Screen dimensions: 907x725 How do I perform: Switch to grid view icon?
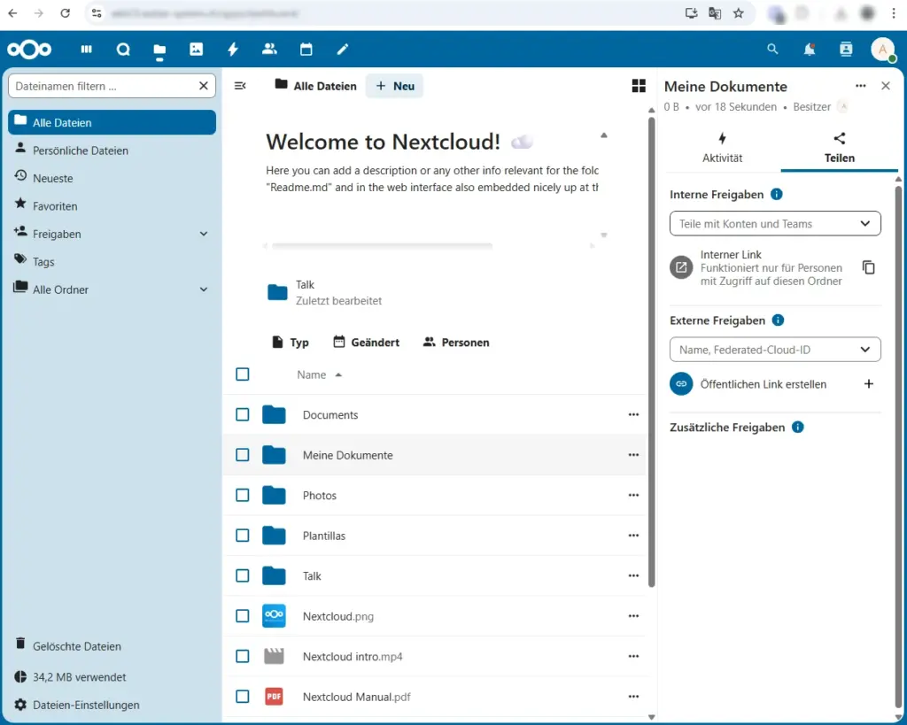[639, 86]
